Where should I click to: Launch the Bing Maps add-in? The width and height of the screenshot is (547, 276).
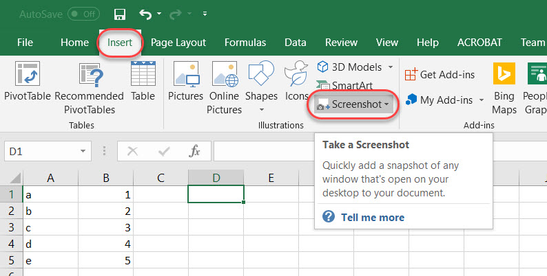click(504, 89)
